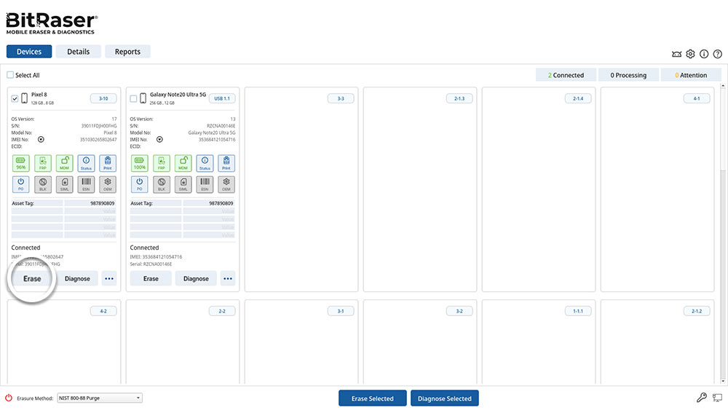Click Pixel 8 BLK blacklist icon
The height and width of the screenshot is (410, 728).
pos(43,184)
